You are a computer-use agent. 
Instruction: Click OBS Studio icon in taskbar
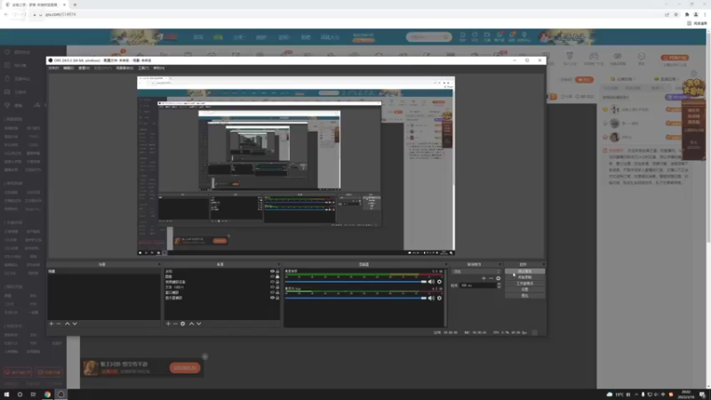click(x=60, y=395)
